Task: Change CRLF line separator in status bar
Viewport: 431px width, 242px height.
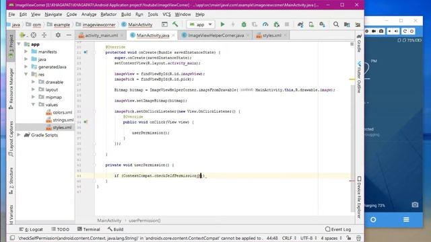Action: [289, 238]
